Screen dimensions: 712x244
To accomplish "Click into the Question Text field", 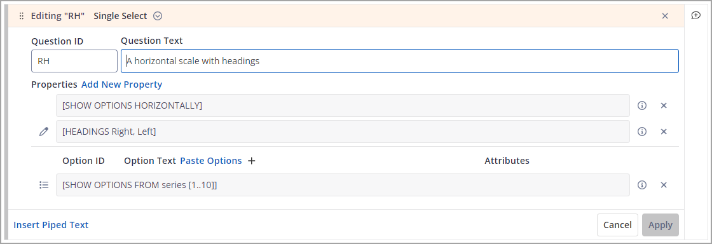I will tap(400, 61).
